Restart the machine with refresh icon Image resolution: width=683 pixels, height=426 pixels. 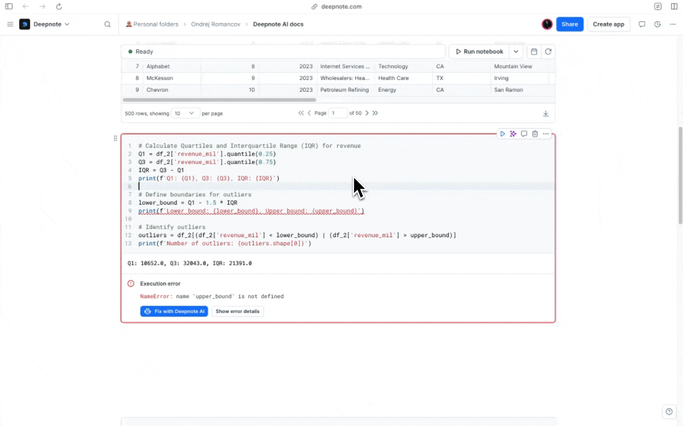[548, 51]
